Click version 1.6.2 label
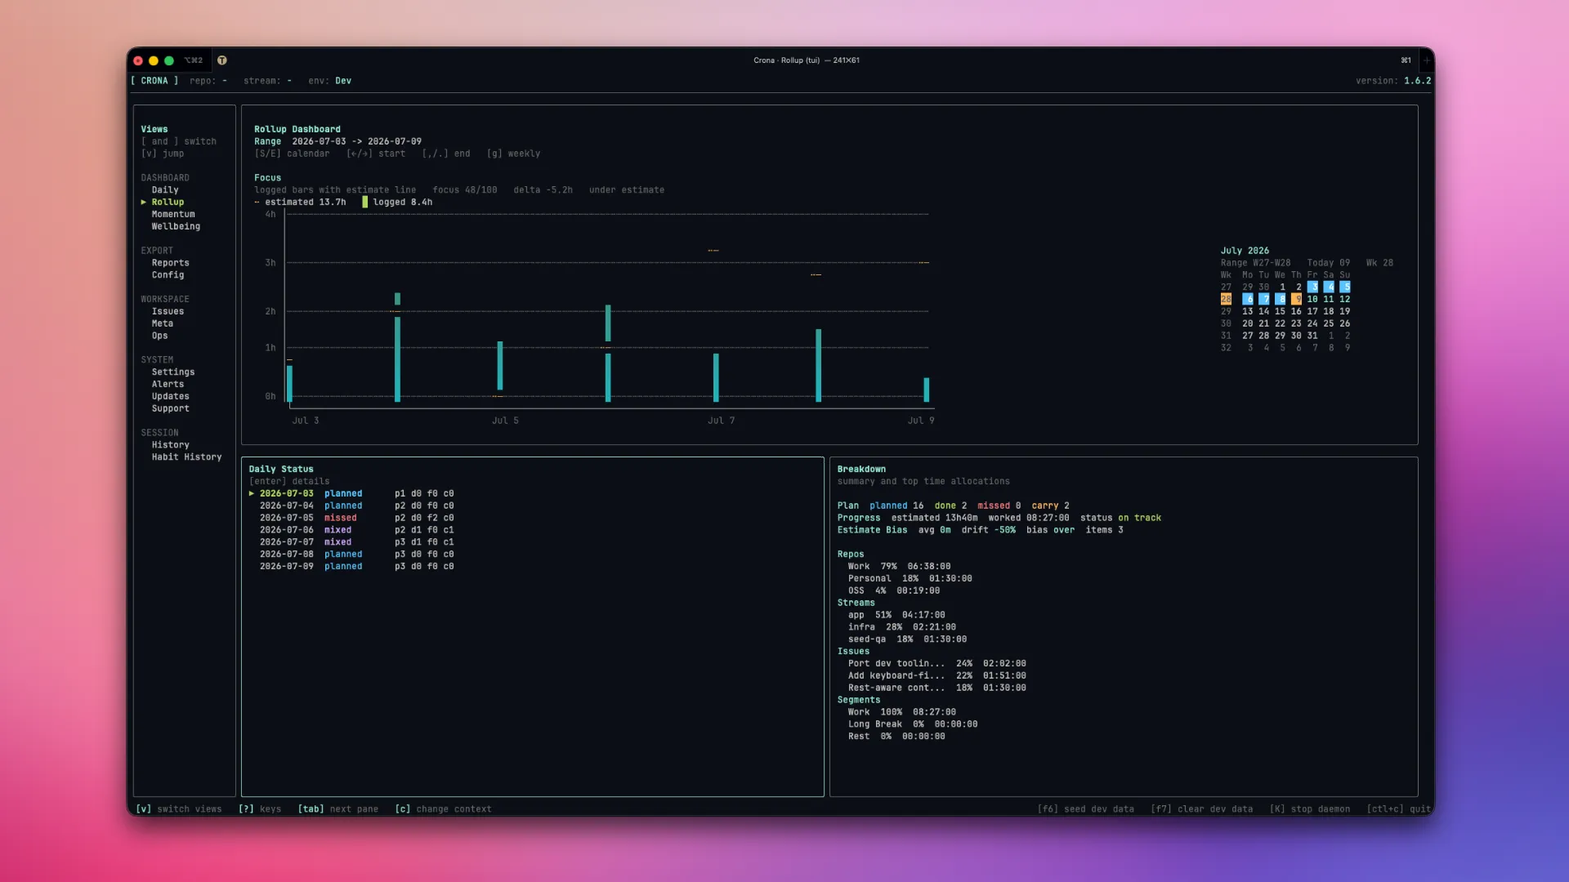 point(1393,81)
